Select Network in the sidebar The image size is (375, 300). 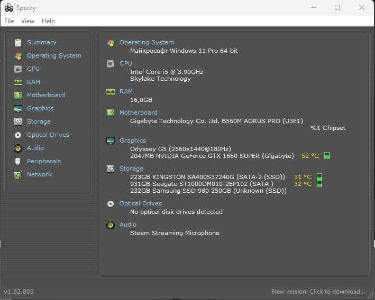click(x=39, y=174)
